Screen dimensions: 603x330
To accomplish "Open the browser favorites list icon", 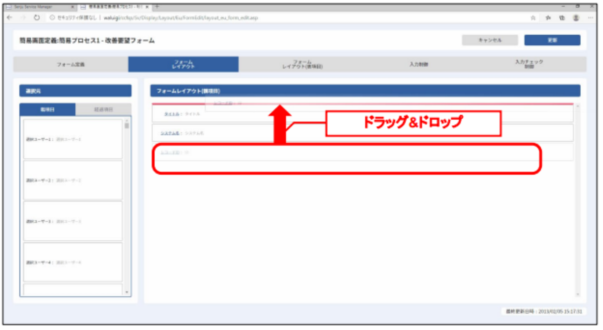I will 548,18.
